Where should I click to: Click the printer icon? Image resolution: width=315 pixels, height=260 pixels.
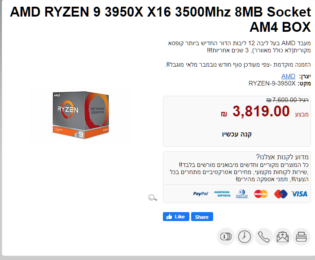(301, 236)
